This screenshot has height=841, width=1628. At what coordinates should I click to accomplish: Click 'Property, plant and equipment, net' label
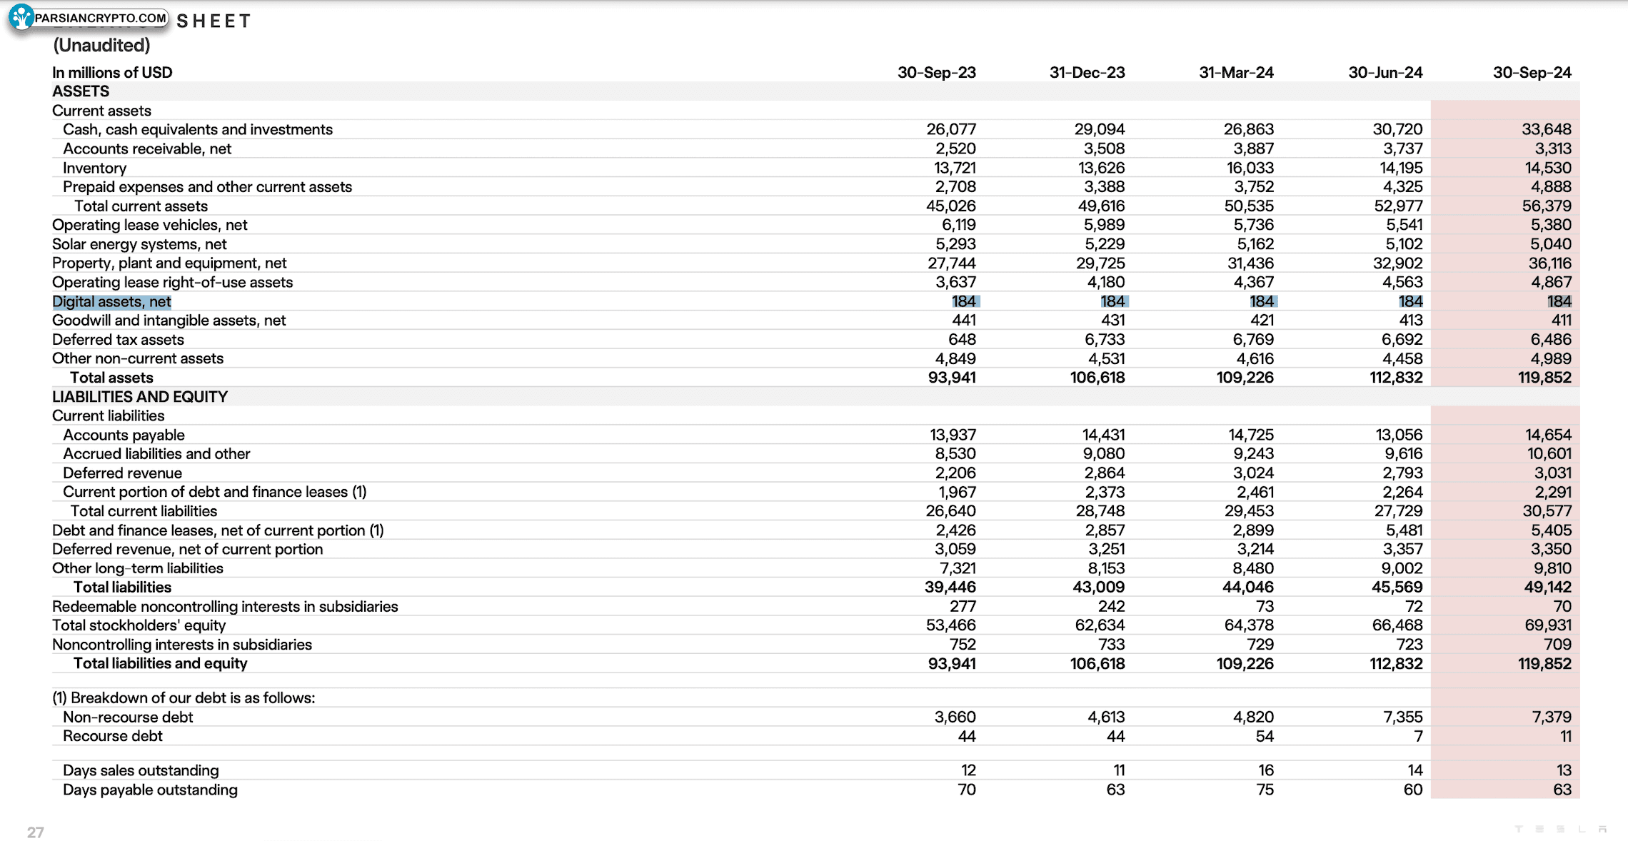[169, 263]
